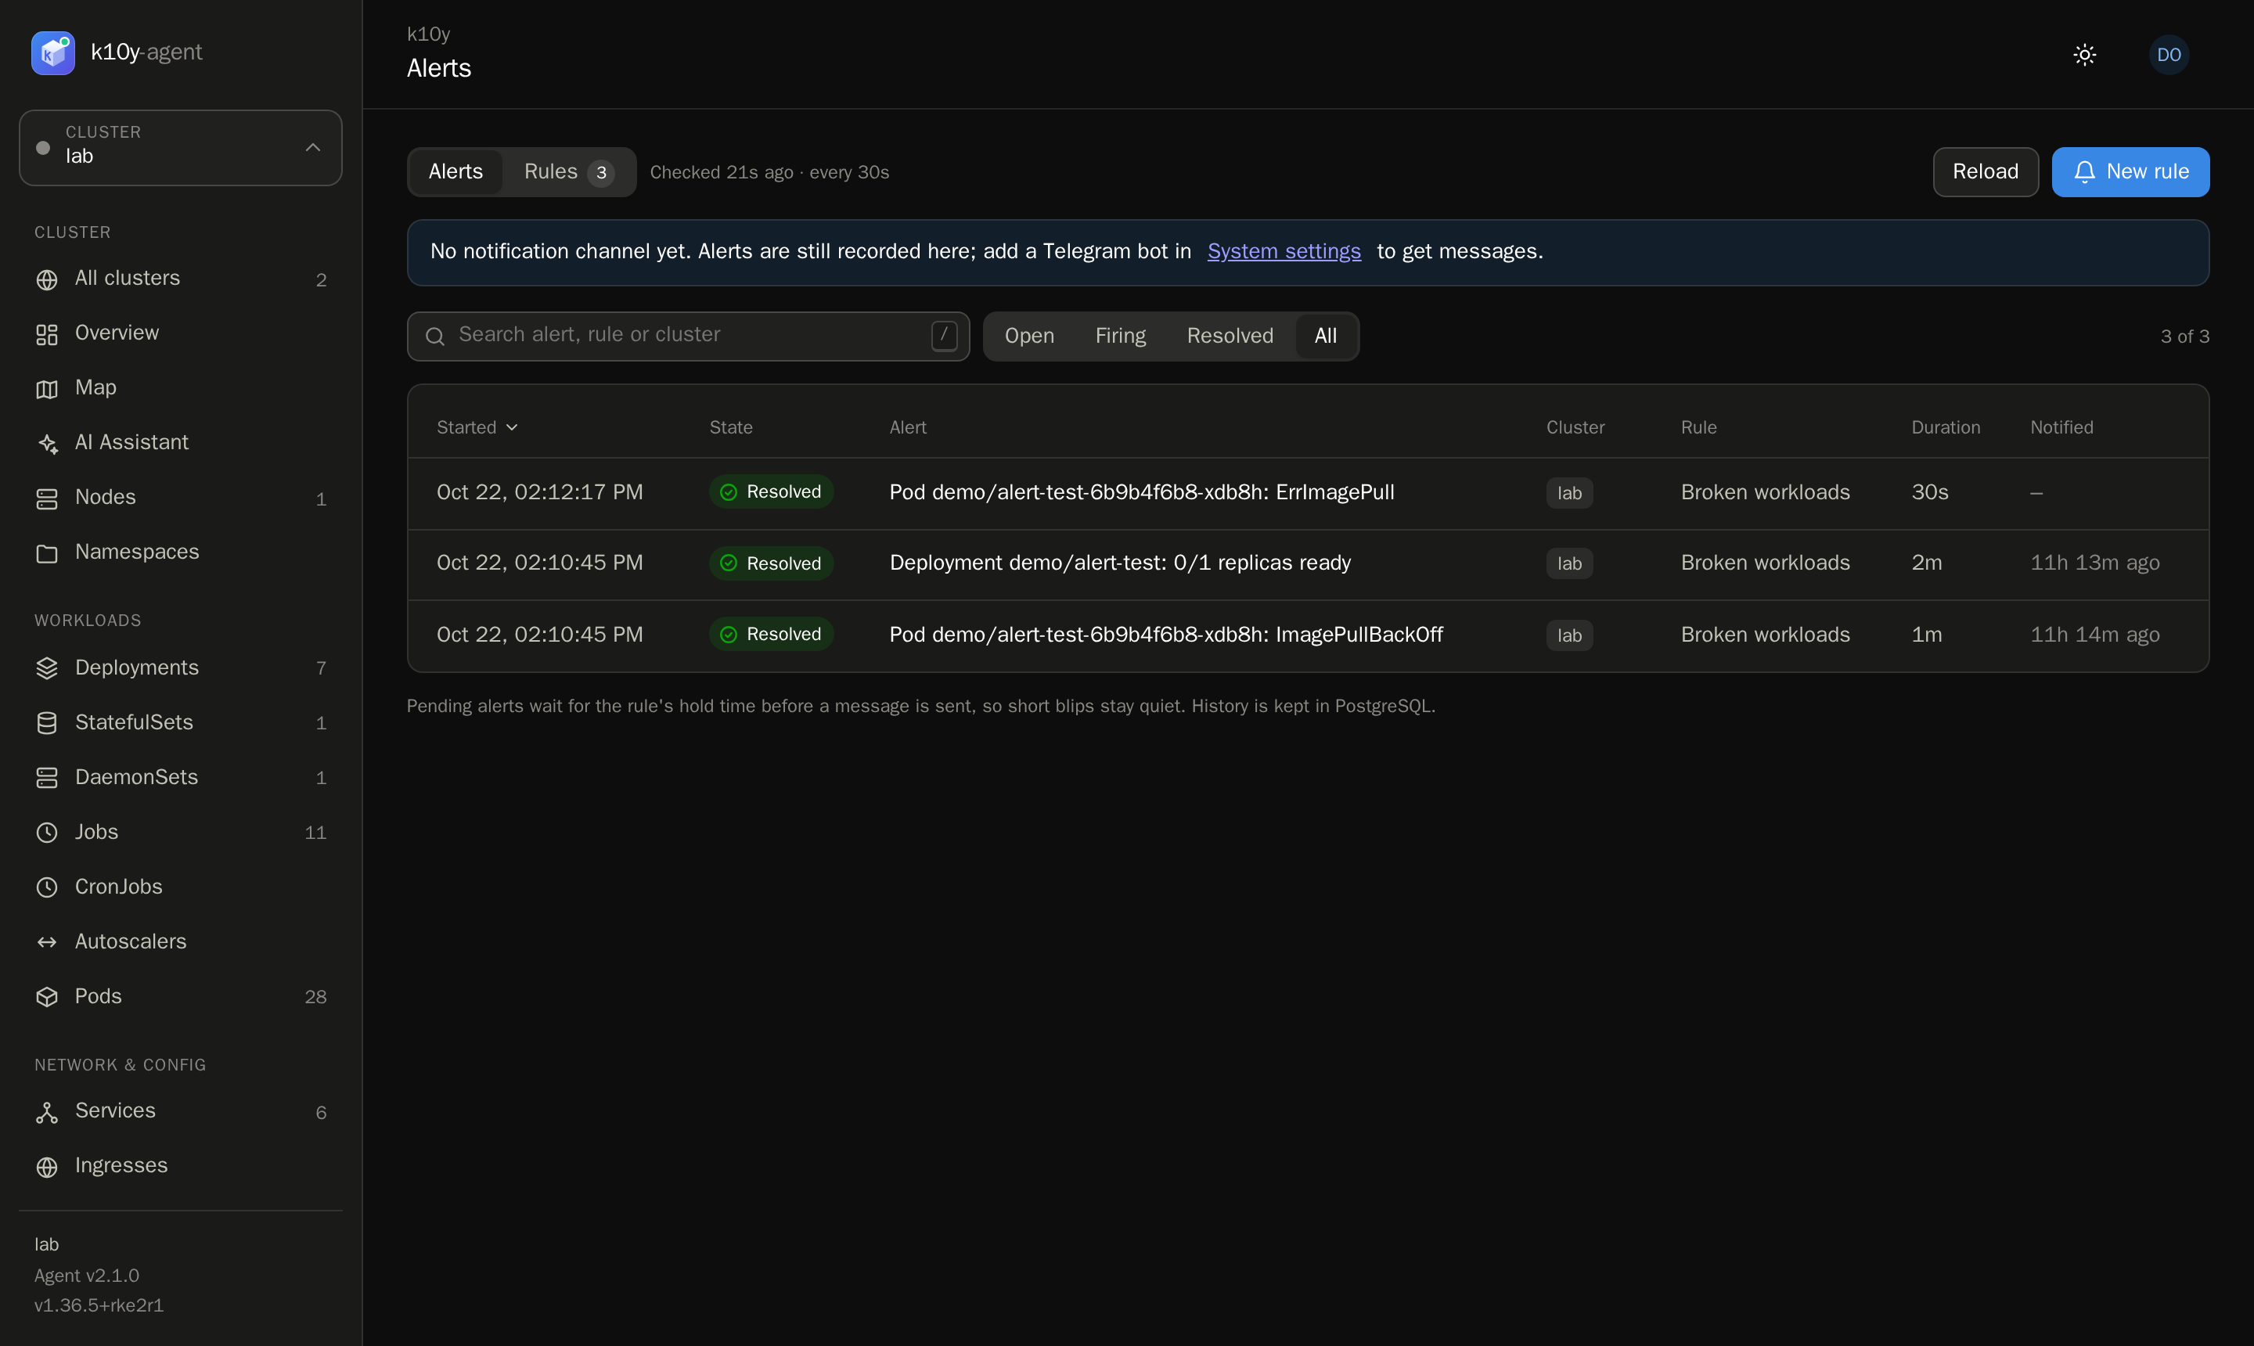2254x1346 pixels.
Task: Filter alerts by Open
Action: pos(1029,336)
